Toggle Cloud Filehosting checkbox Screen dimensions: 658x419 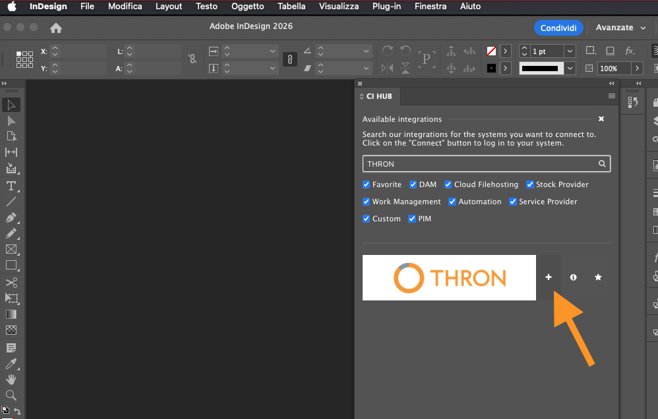click(x=448, y=184)
